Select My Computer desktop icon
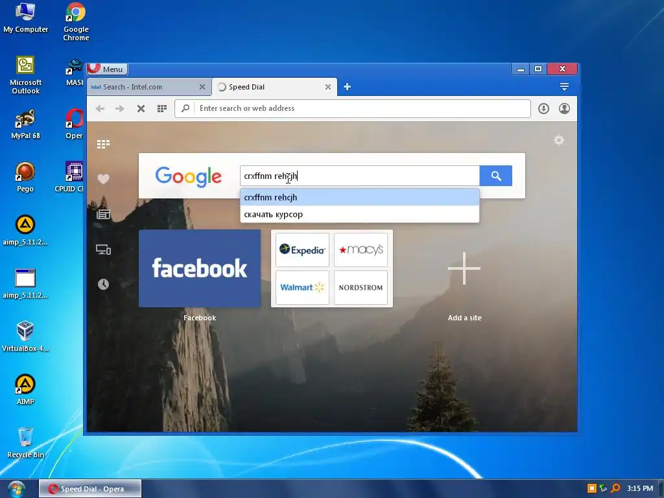This screenshot has width=664, height=498. (x=25, y=18)
